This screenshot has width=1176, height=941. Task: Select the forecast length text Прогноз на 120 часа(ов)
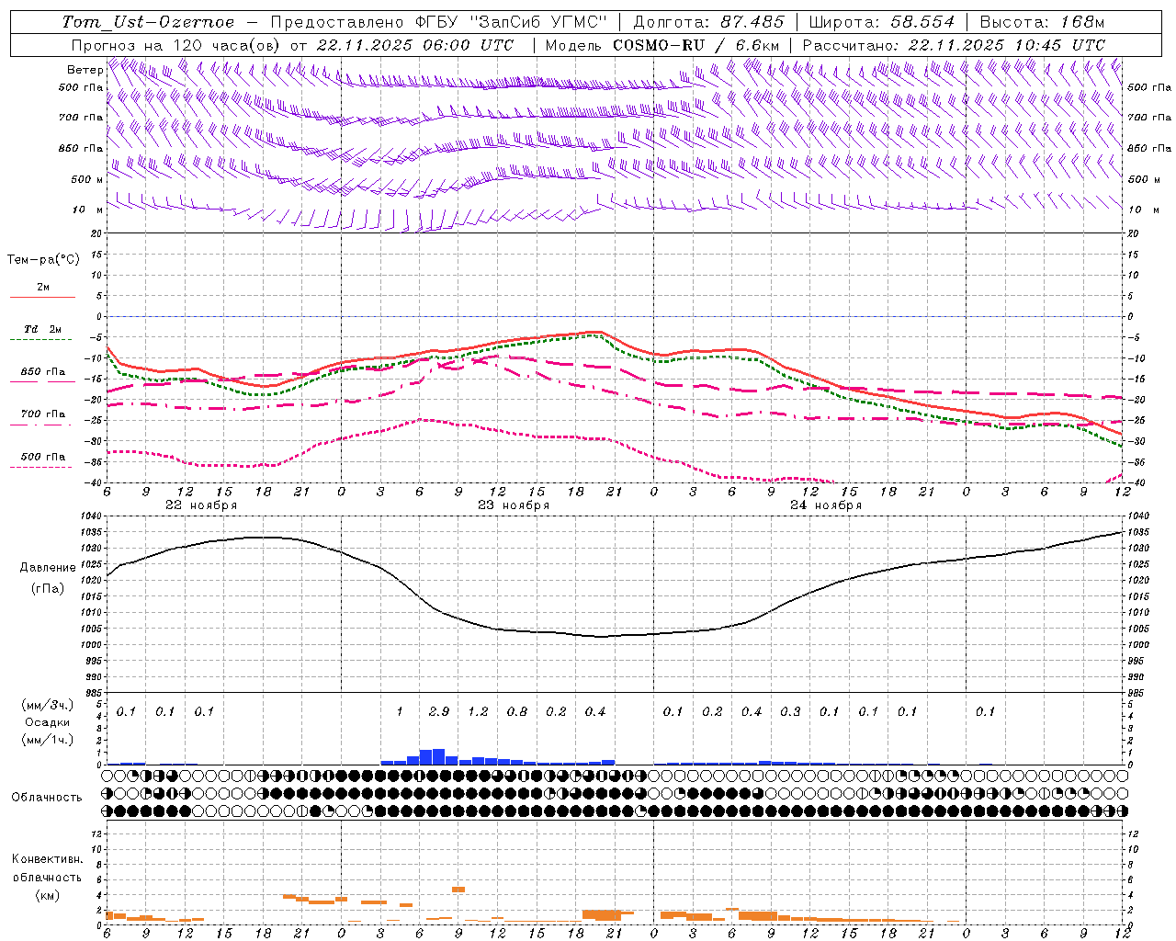coord(176,45)
